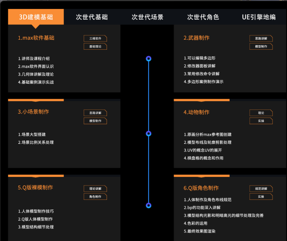
Task: Open the 次世代场景 tab
Action: click(147, 17)
